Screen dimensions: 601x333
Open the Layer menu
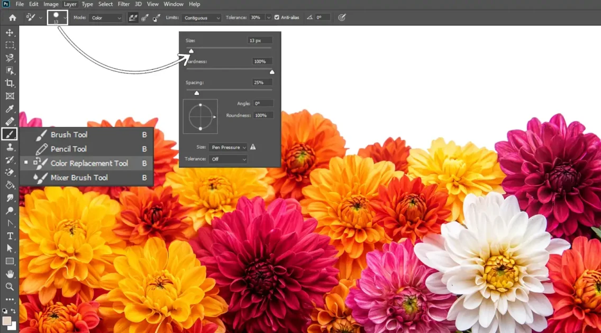coord(70,4)
